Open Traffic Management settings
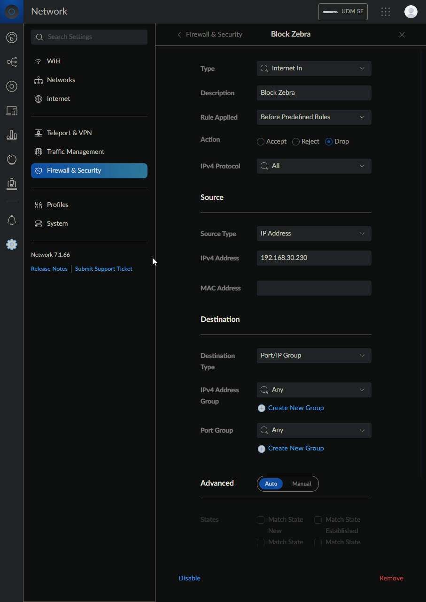The width and height of the screenshot is (426, 602). point(75,152)
